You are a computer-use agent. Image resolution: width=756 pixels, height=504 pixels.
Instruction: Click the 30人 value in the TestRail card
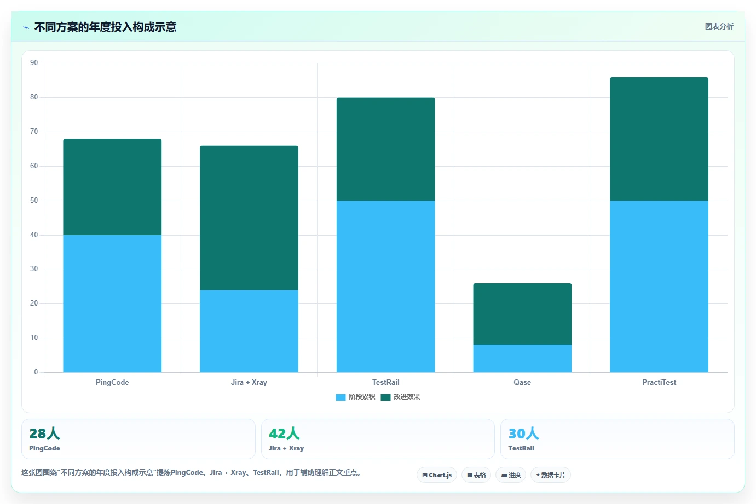(524, 433)
